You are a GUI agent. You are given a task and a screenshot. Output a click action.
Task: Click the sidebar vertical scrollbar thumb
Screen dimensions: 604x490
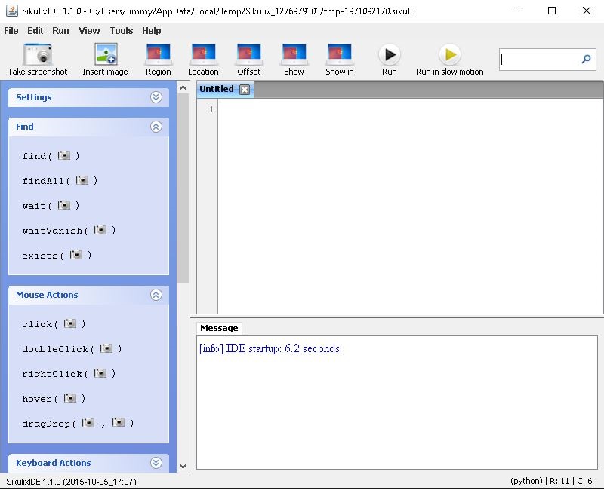pyautogui.click(x=183, y=188)
